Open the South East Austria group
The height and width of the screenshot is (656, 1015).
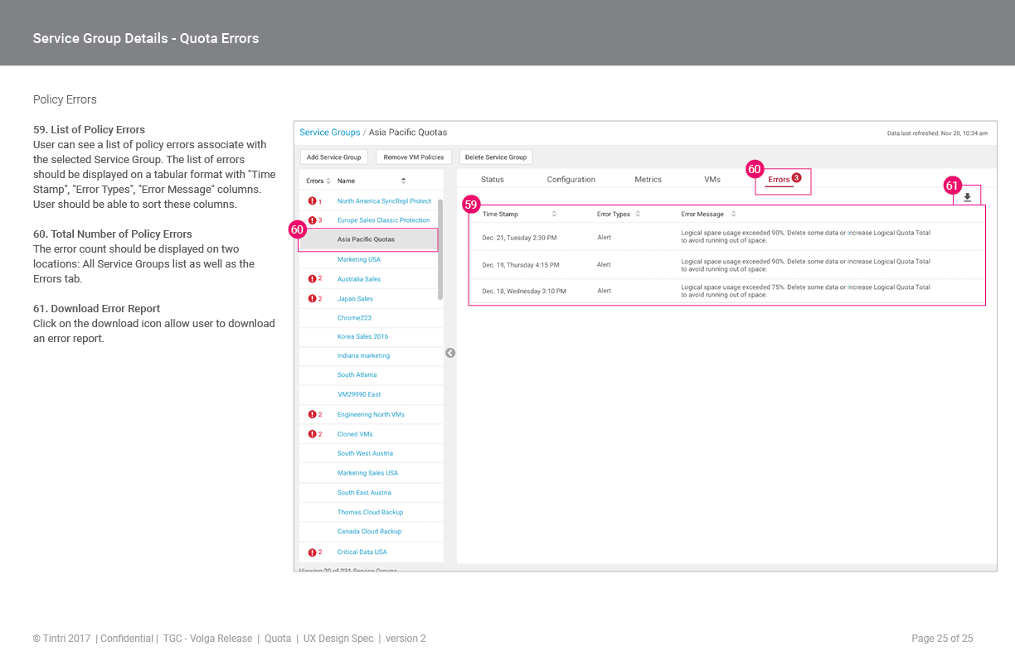[x=364, y=492]
